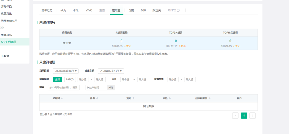
Task: Switch to the OPPO tab
Action: (172, 10)
